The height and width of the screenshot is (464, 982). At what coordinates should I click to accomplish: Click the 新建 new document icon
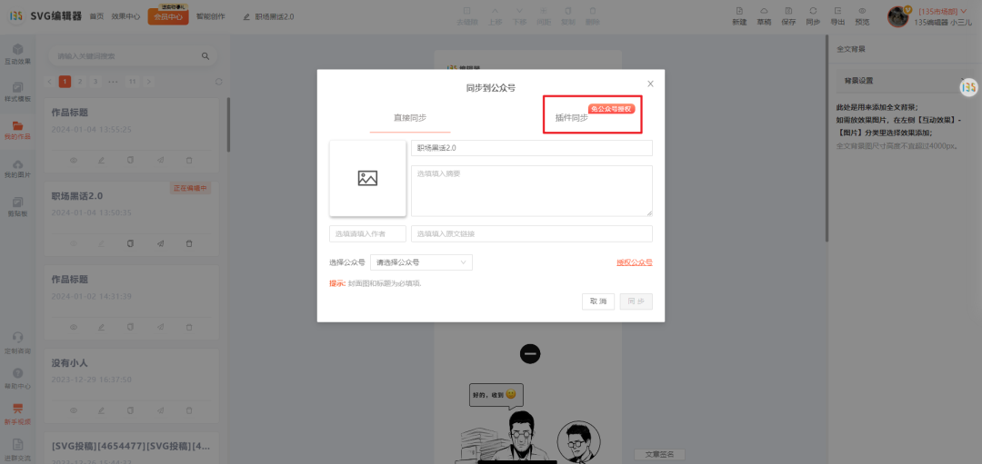(x=739, y=16)
